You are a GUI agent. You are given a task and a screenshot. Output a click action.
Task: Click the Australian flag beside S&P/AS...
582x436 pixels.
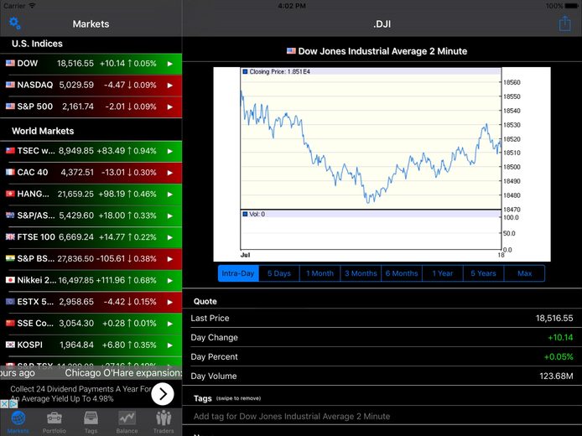10,215
